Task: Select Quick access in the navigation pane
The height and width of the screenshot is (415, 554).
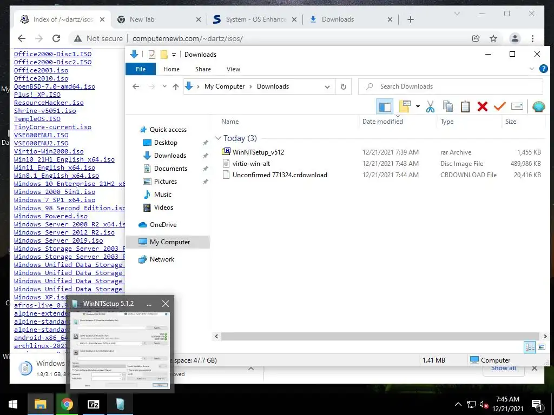Action: 168,130
